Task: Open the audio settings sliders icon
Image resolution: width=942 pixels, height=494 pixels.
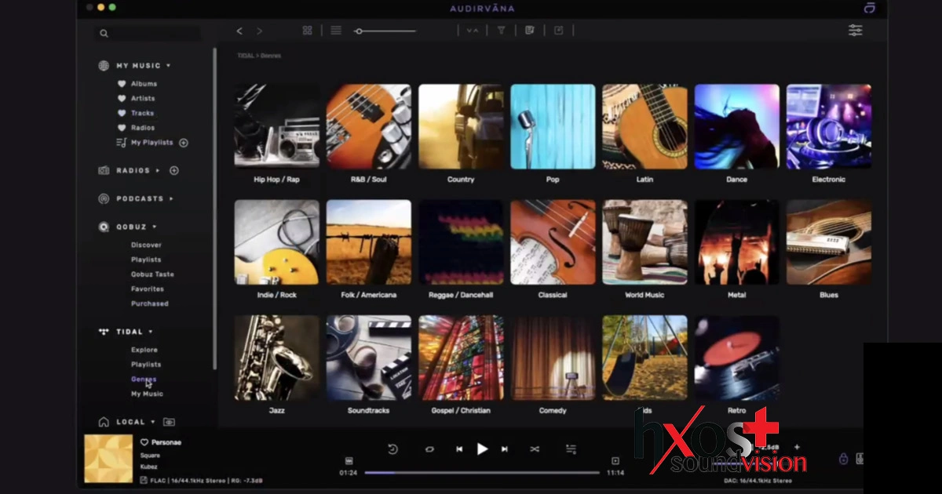Action: pos(856,31)
